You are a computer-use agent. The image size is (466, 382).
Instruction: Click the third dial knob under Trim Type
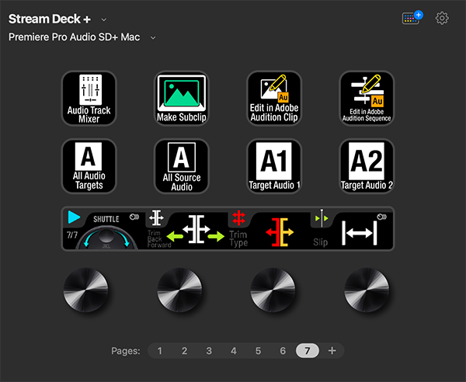[273, 290]
